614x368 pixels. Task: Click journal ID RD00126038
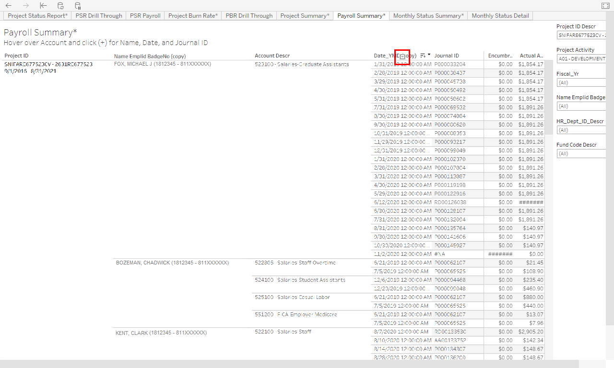[x=450, y=202]
